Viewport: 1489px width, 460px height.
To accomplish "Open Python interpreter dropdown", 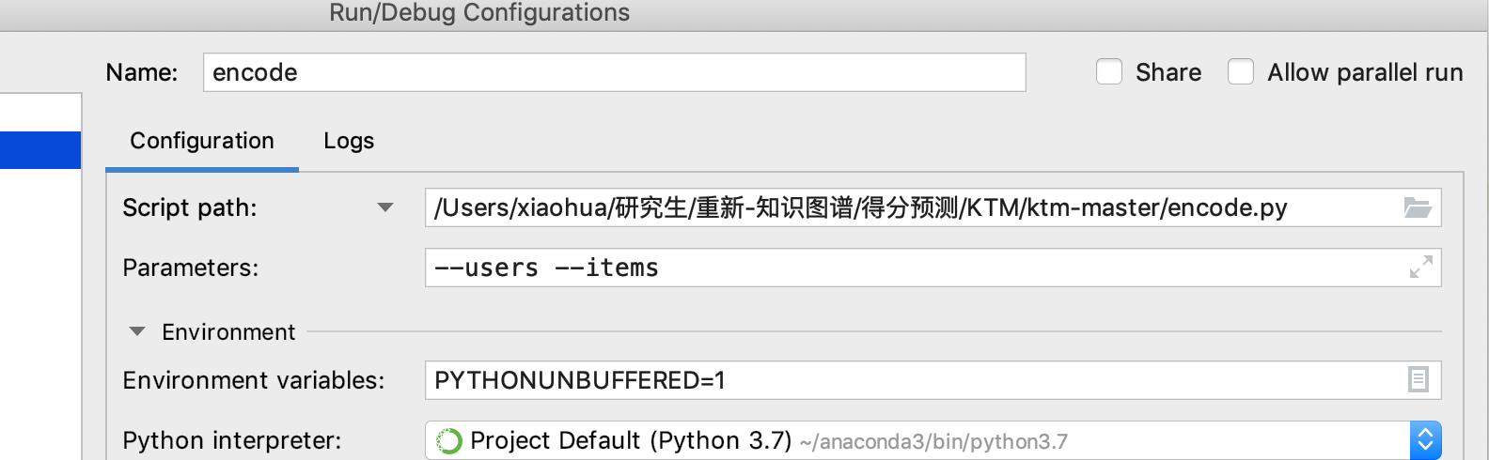I will point(1425,440).
